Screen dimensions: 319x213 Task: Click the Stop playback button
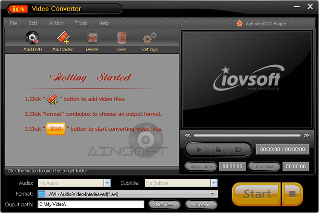(219, 150)
